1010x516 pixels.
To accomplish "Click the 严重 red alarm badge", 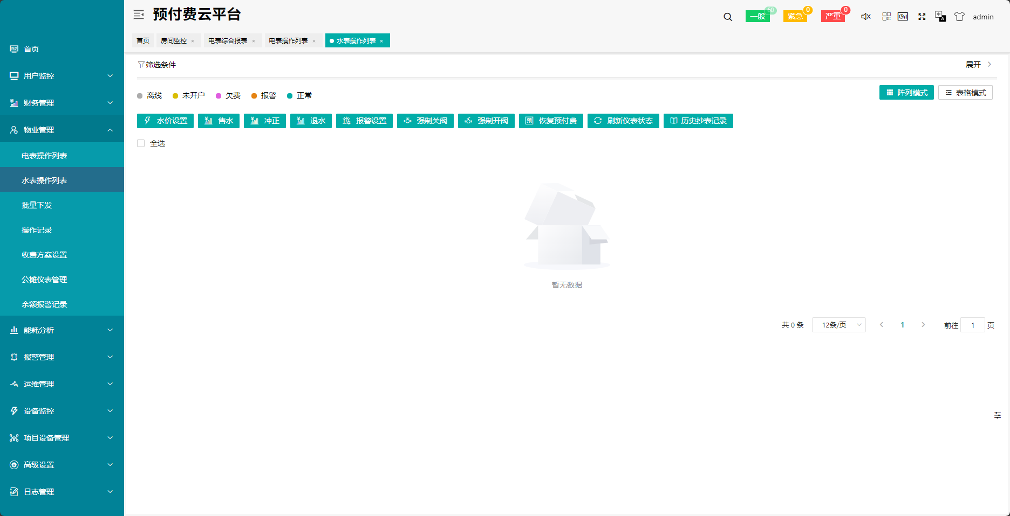I will (x=833, y=16).
